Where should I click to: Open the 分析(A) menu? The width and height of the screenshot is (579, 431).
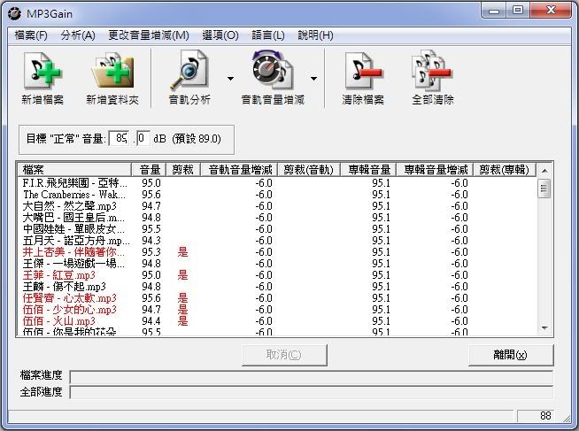pyautogui.click(x=78, y=35)
